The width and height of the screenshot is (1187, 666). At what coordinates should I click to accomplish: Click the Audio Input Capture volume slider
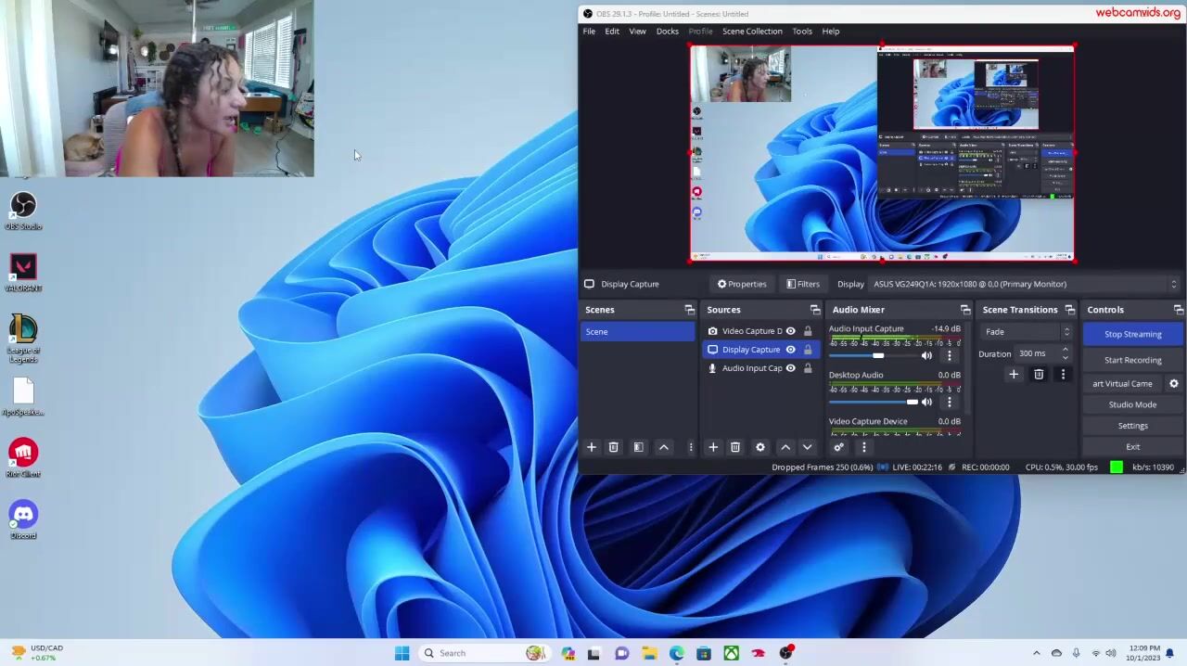(877, 355)
